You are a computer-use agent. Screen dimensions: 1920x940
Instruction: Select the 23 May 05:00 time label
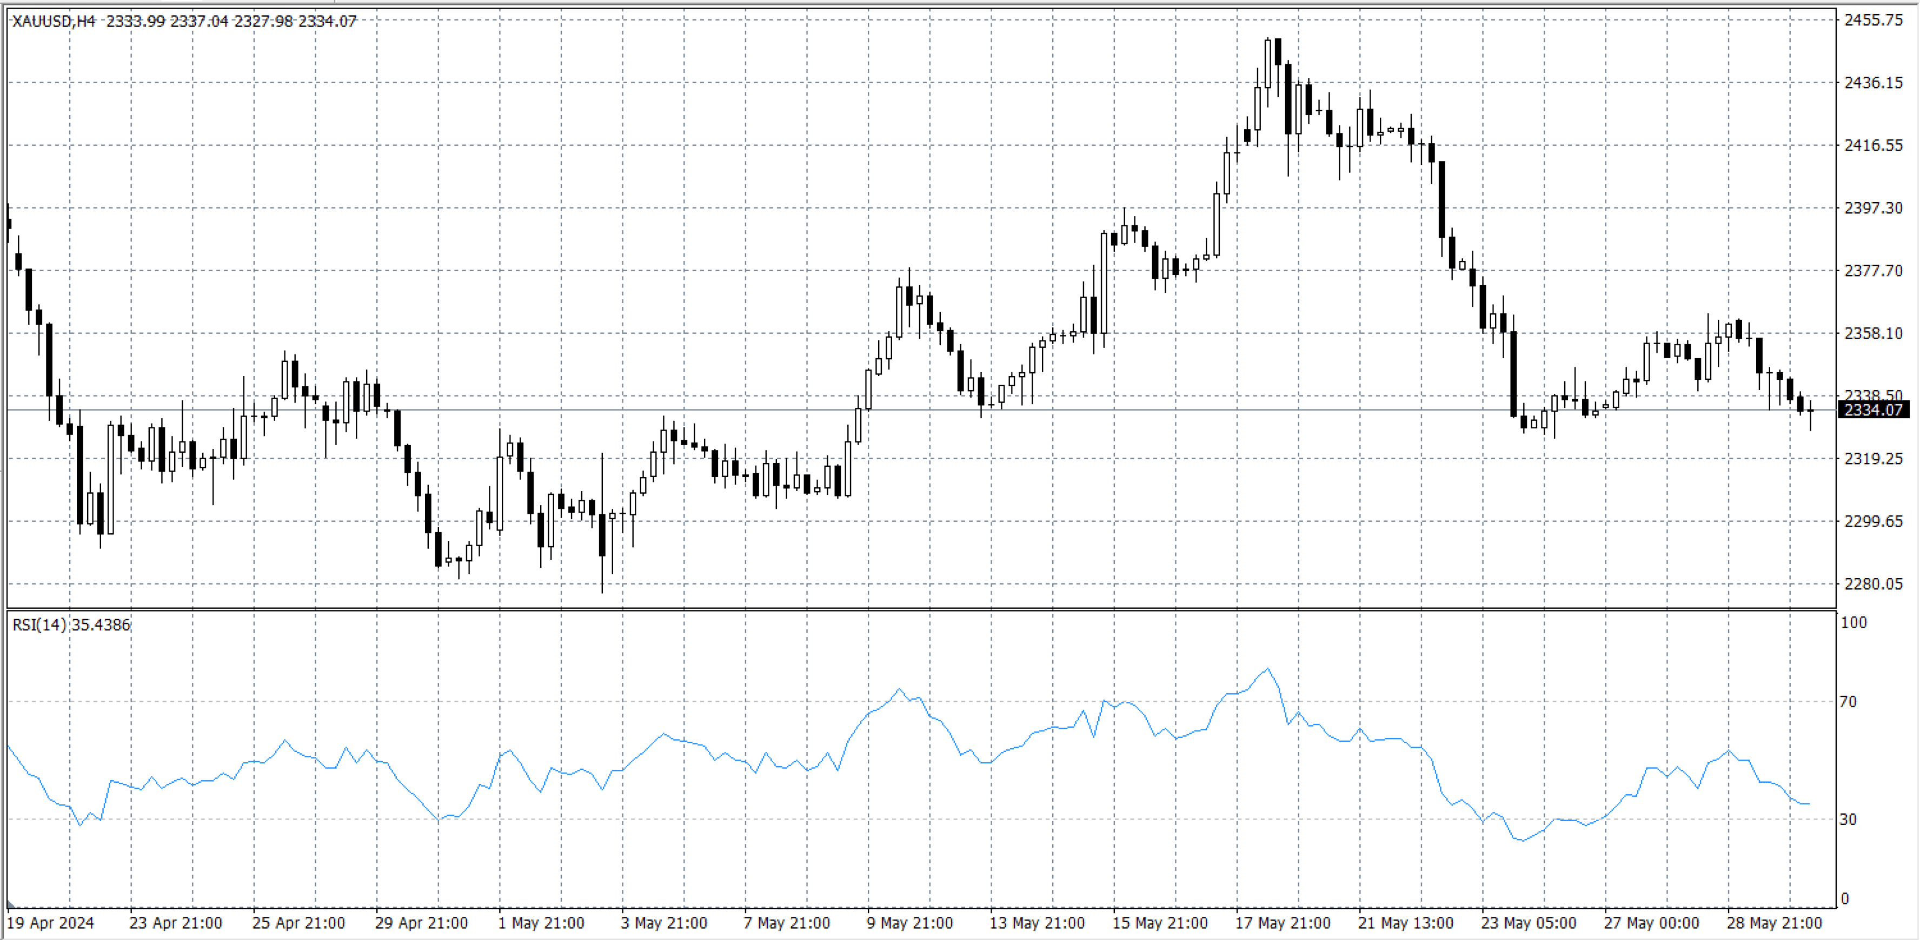coord(1528,923)
